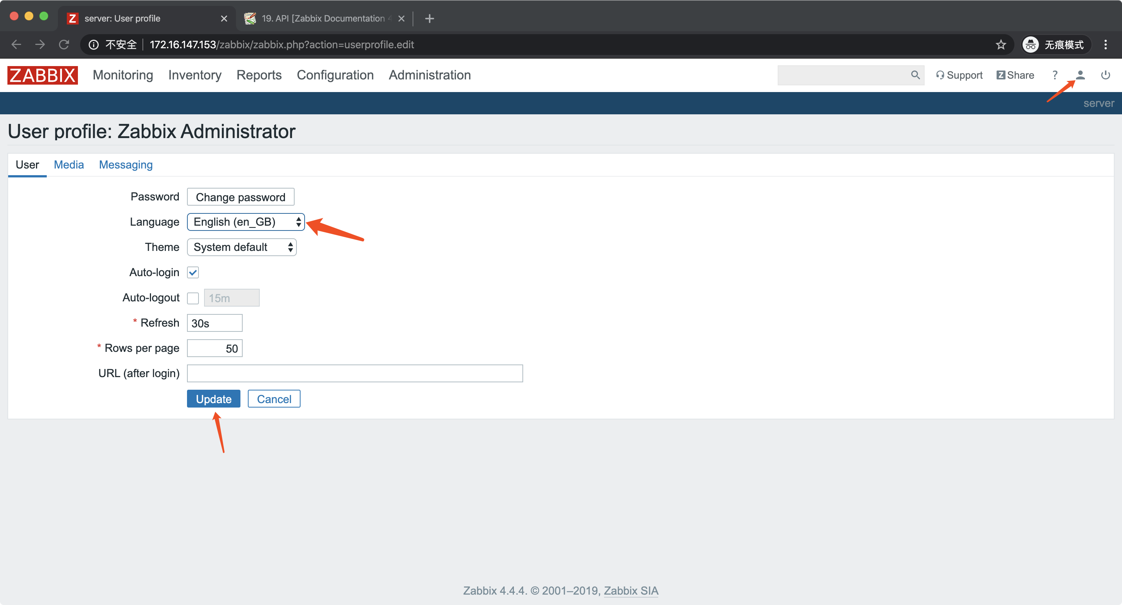This screenshot has width=1122, height=605.
Task: Open the Support link with headset icon
Action: pos(959,75)
